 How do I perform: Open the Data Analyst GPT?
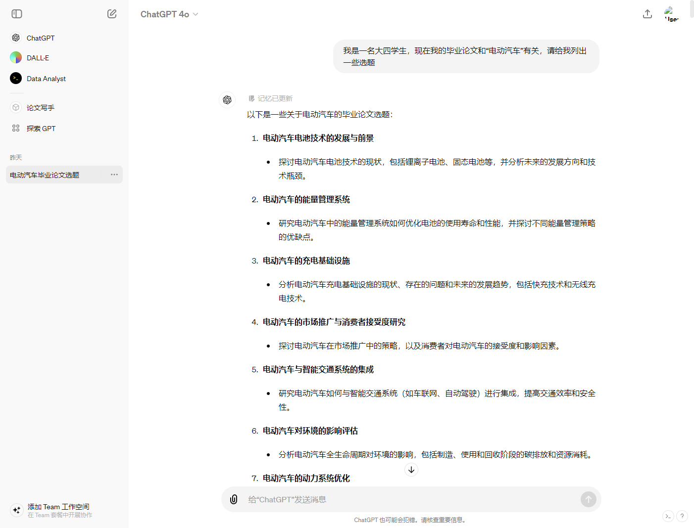tap(46, 79)
